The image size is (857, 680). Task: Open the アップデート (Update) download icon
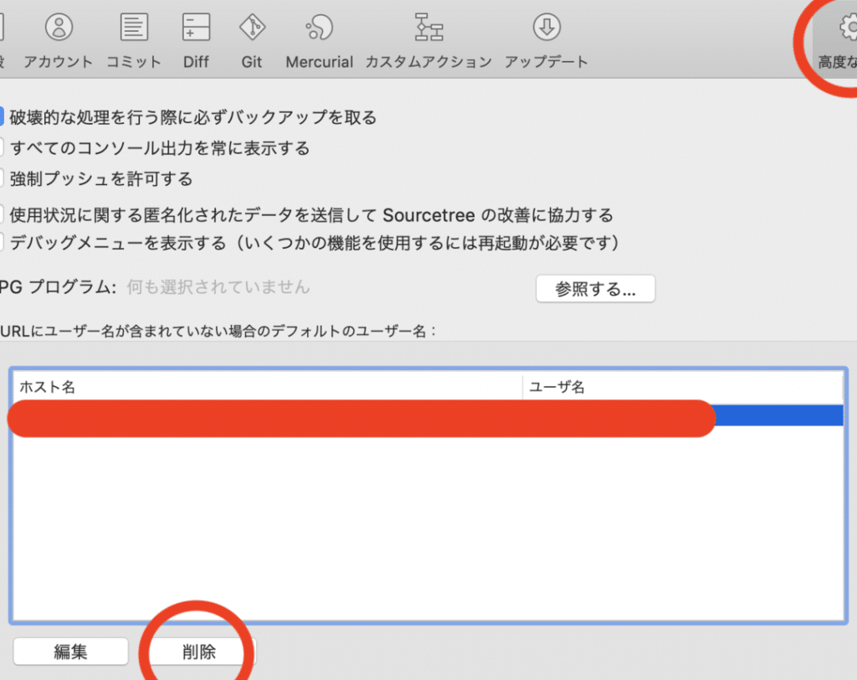tap(547, 28)
